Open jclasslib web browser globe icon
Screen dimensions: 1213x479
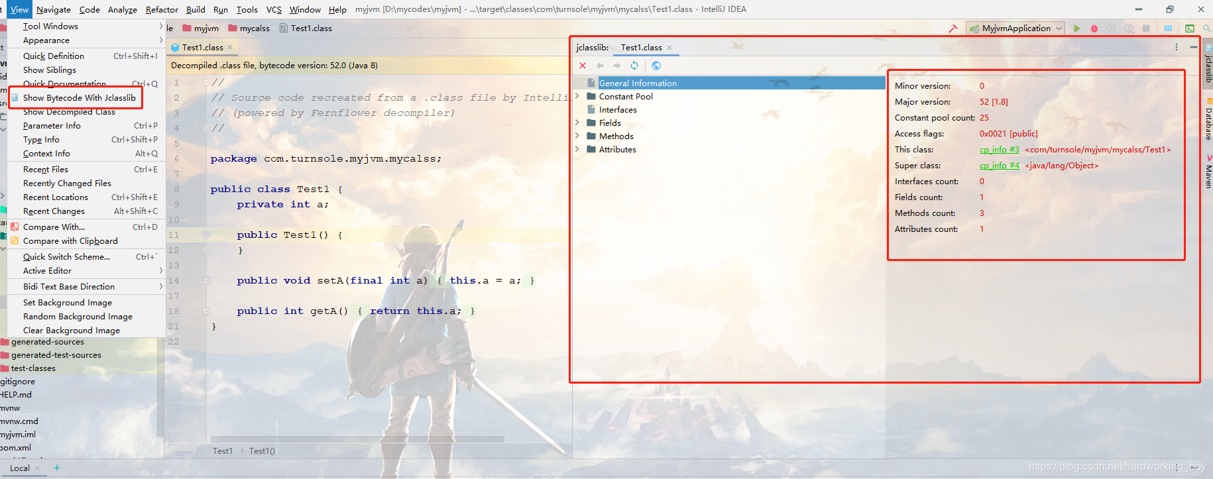coord(656,66)
